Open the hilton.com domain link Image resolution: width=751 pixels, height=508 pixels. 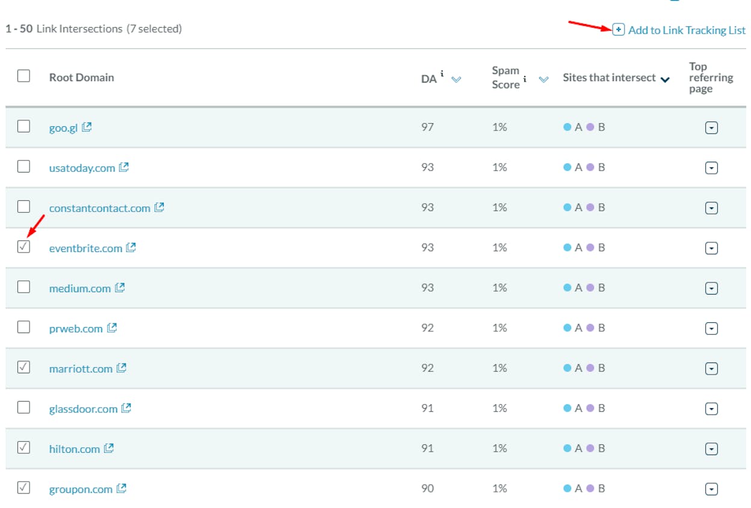(75, 449)
